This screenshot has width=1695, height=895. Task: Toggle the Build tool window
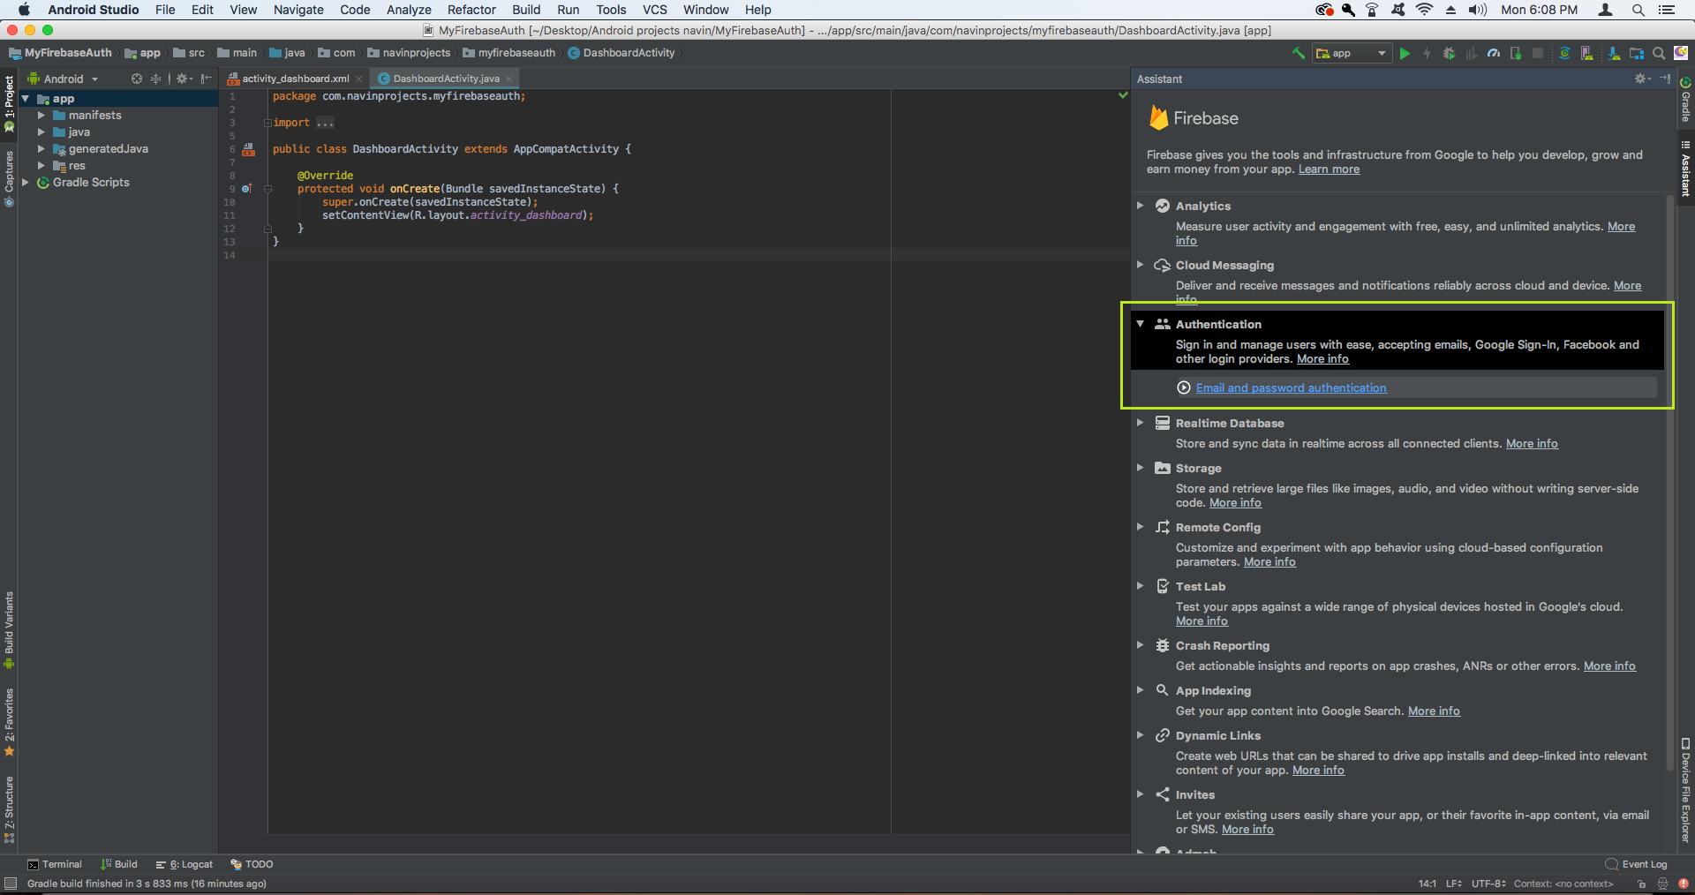(x=119, y=864)
